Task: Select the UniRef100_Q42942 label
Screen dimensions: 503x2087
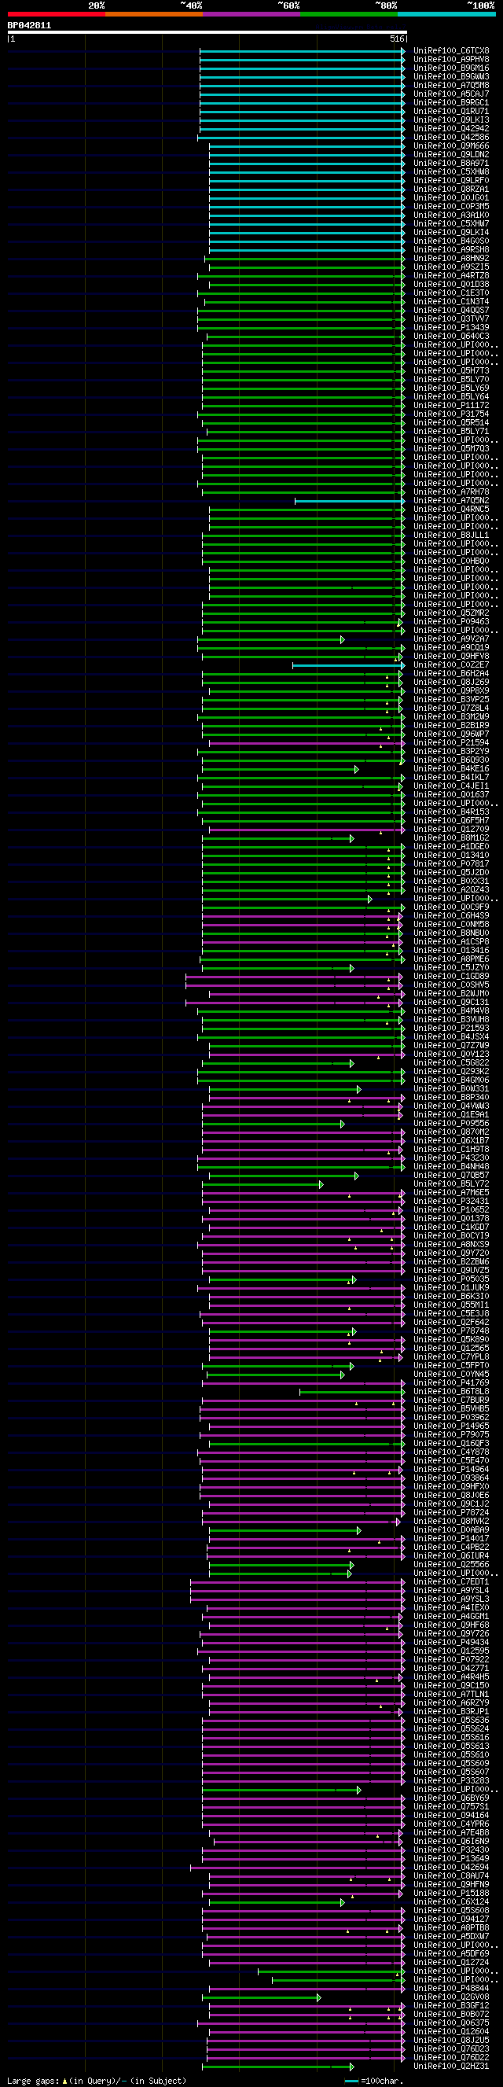Action: click(451, 129)
